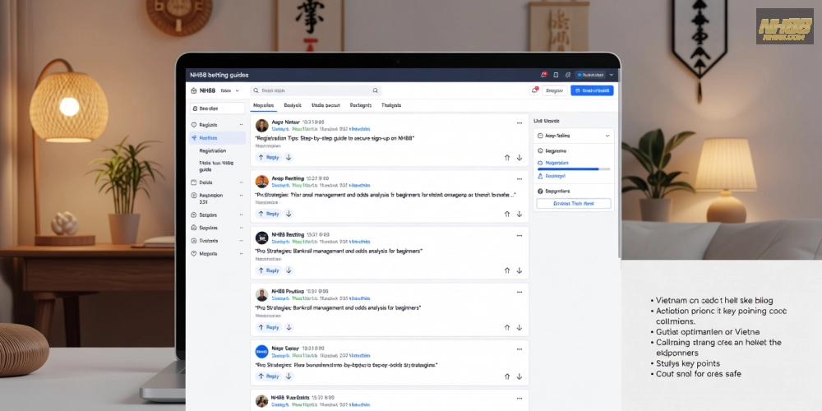
Task: Click the bell icon beside the Sosgey button
Action: pos(534,90)
